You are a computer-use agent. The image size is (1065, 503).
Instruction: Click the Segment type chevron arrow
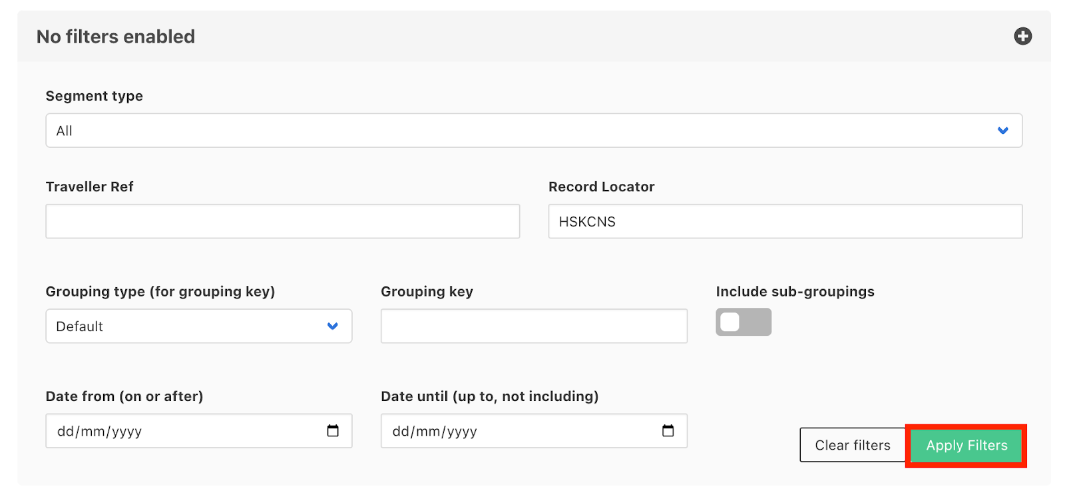tap(1002, 131)
